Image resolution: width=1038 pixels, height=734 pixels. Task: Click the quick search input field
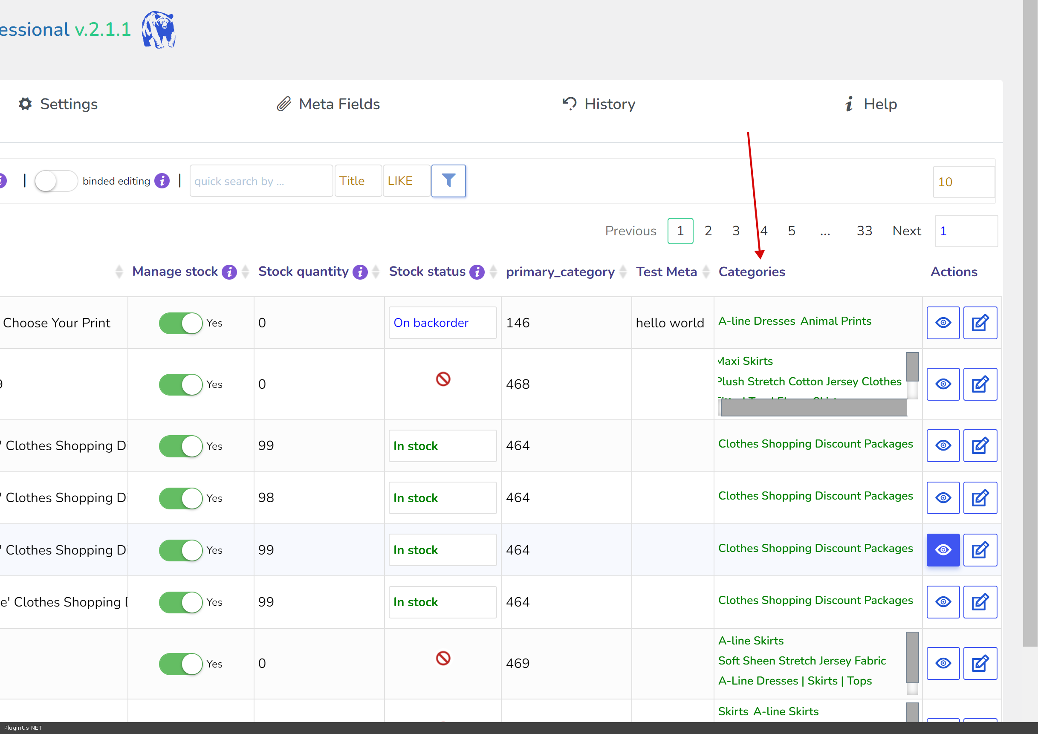(x=261, y=181)
